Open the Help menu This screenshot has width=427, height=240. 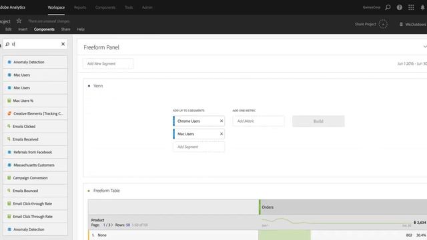pyautogui.click(x=81, y=29)
